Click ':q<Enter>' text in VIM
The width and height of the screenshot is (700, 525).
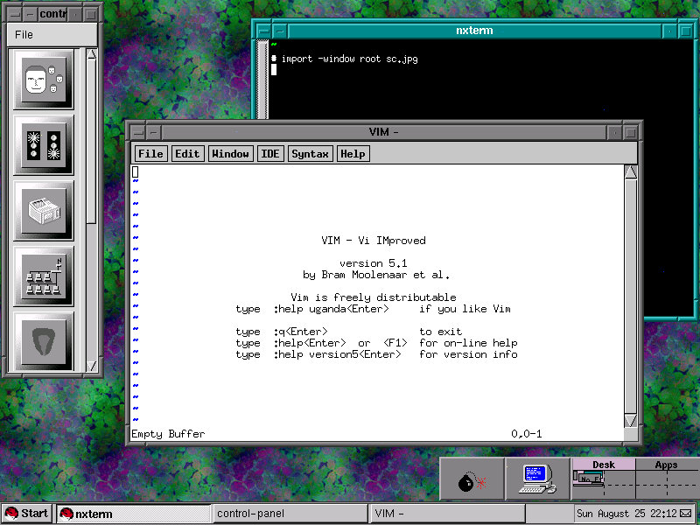300,332
